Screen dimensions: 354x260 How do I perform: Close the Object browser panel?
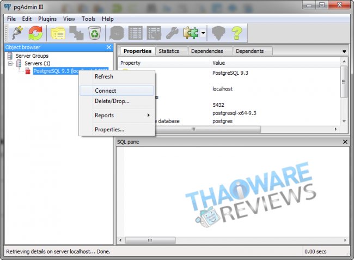coord(108,47)
